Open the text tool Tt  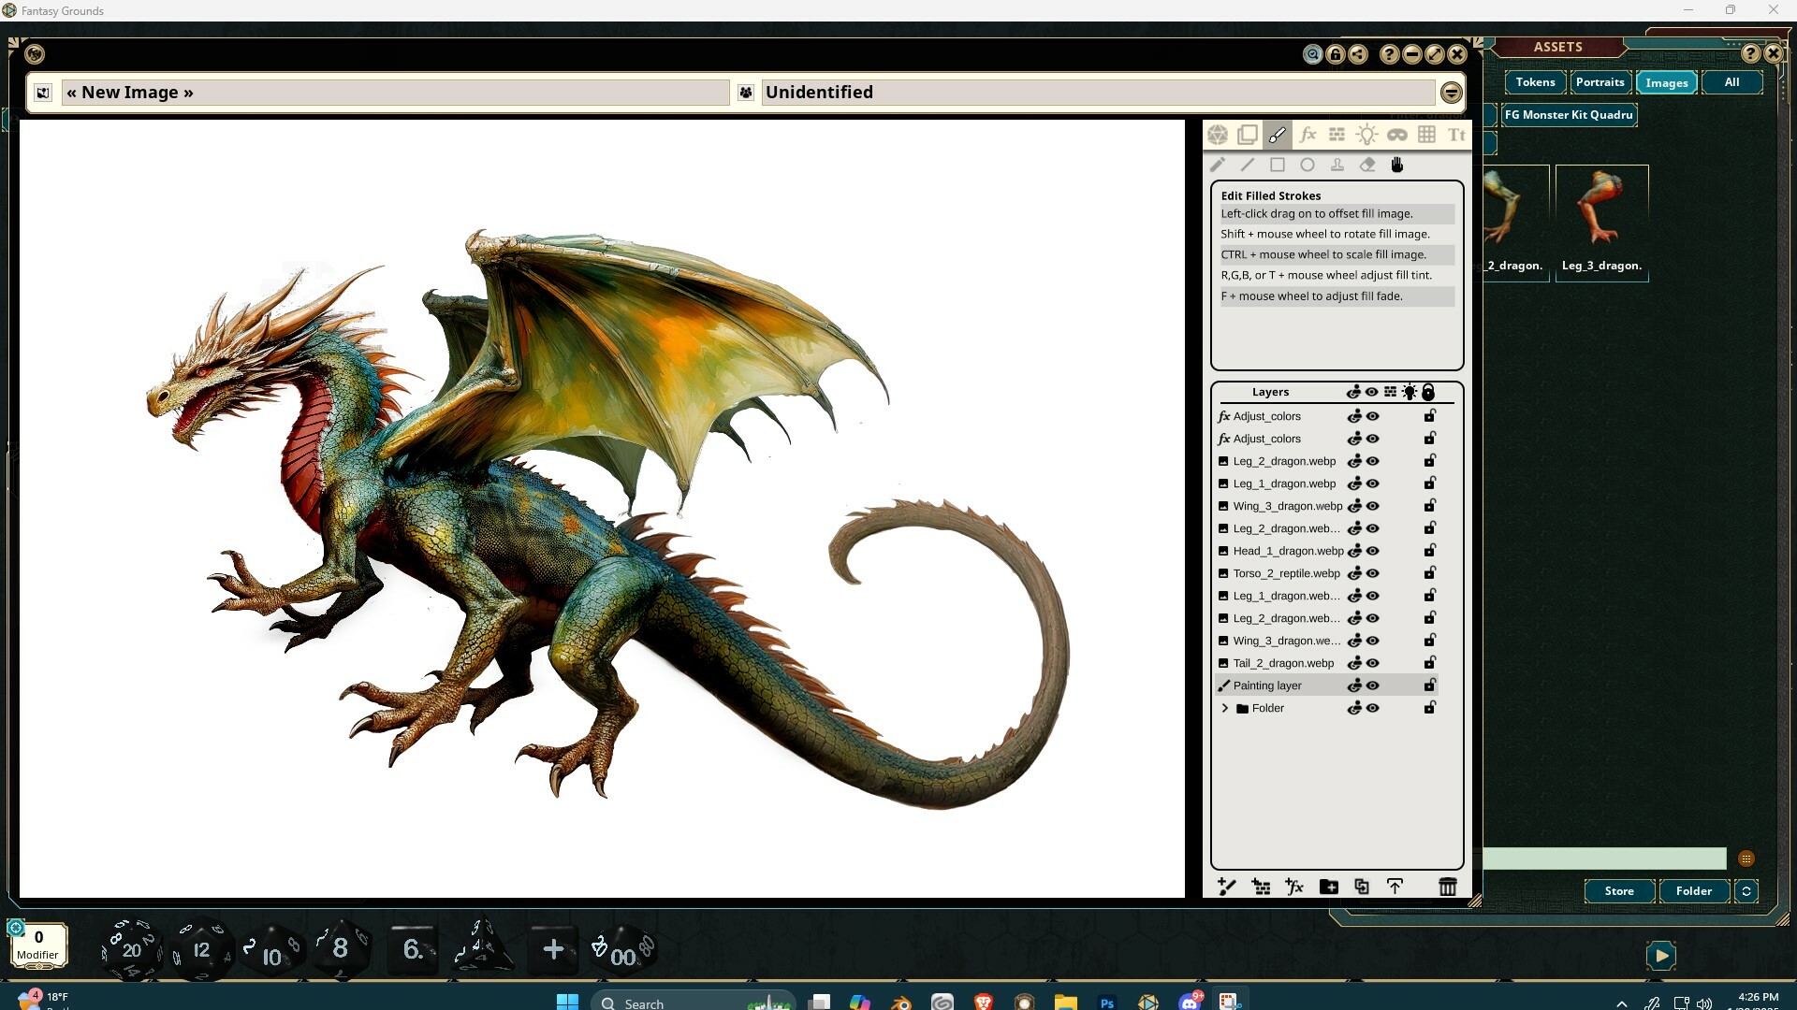1455,135
